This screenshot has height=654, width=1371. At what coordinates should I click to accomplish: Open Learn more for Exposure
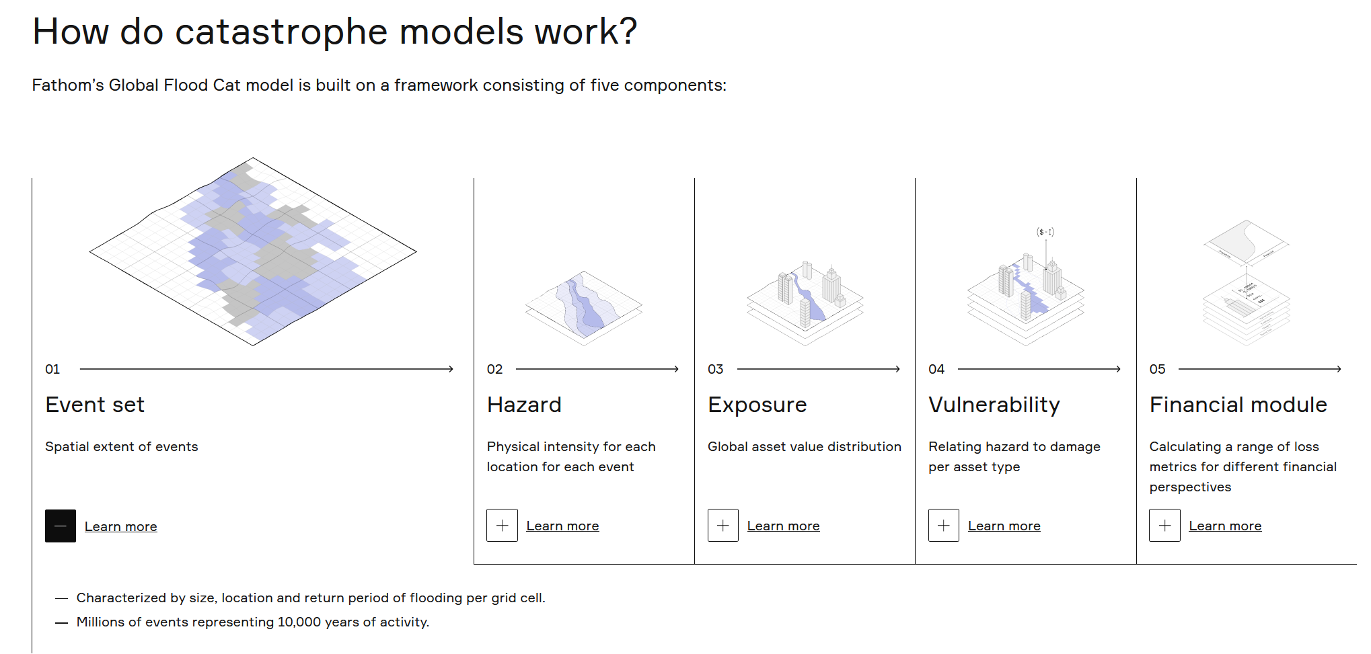784,525
